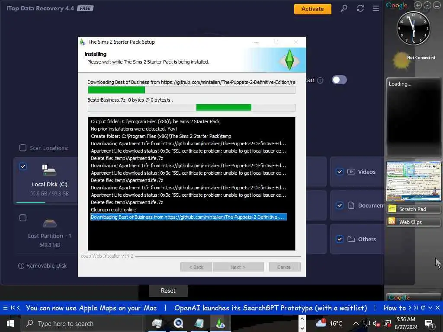Uncheck the Documents file type checkbox
The width and height of the screenshot is (443, 332).
coord(340,205)
